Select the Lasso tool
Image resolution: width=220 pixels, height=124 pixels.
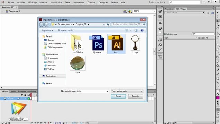tap(218, 29)
